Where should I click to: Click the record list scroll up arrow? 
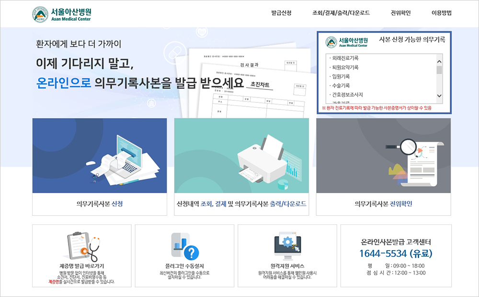[x=439, y=62]
